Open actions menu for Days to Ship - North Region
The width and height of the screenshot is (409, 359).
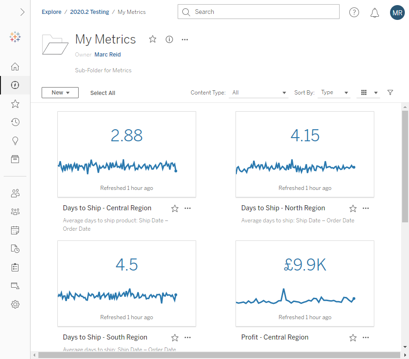[366, 208]
